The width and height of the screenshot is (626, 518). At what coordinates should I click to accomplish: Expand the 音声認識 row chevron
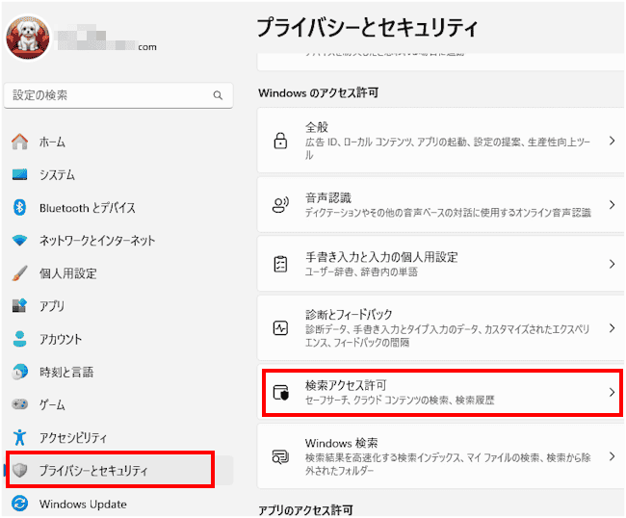[x=612, y=205]
